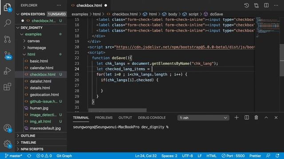284x159 pixels.
Task: Click the editor minimap
Action: [x=268, y=27]
